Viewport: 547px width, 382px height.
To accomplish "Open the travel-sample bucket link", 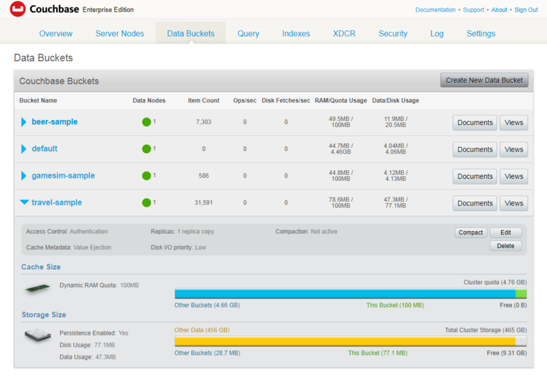I will click(57, 202).
